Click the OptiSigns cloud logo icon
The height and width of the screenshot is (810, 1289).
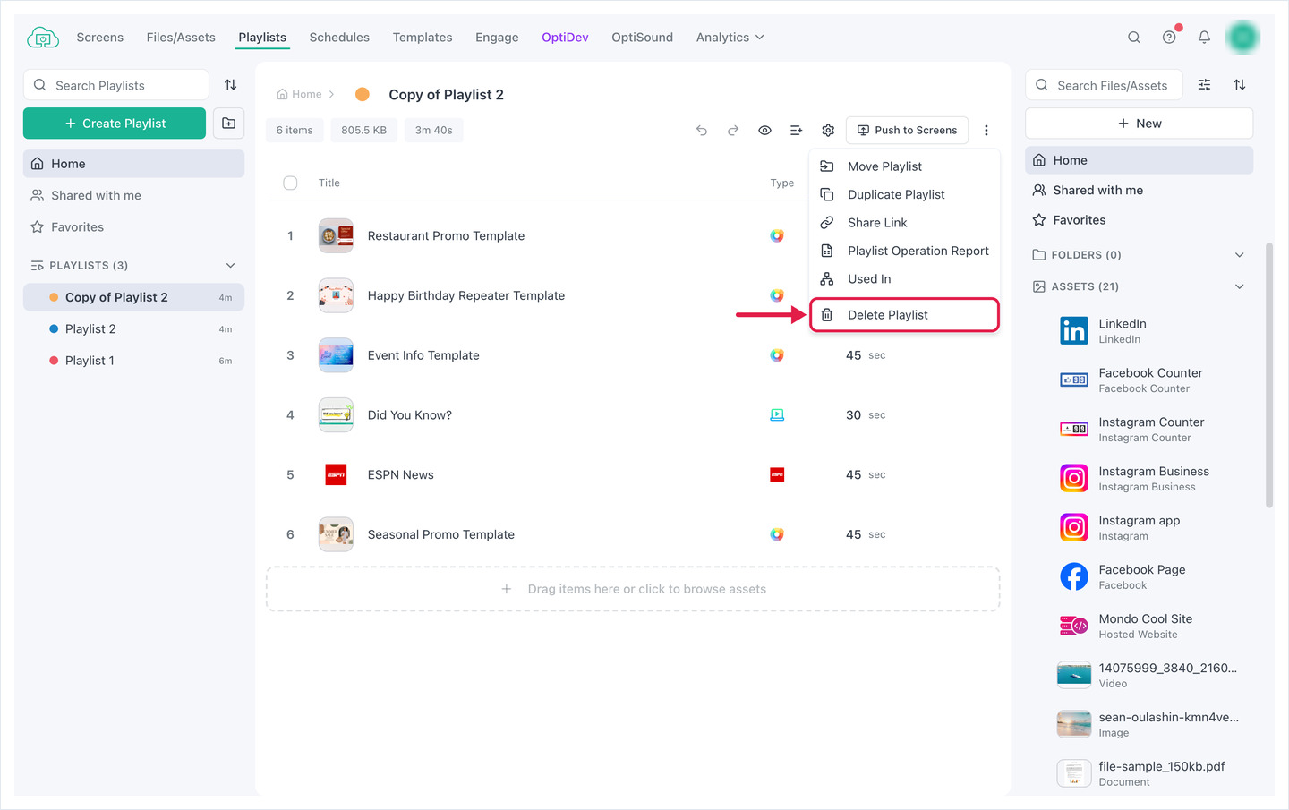click(x=43, y=38)
